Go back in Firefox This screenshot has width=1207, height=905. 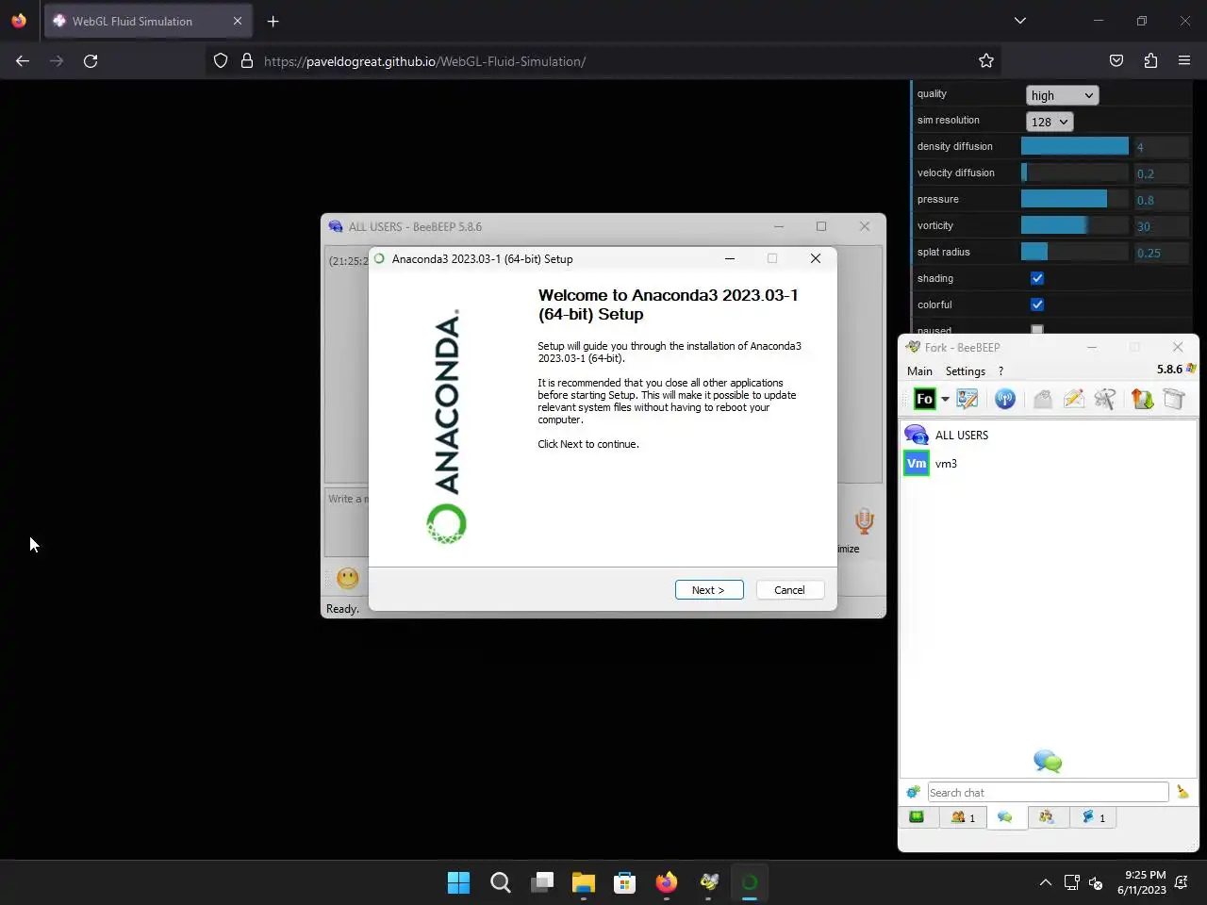pyautogui.click(x=23, y=61)
